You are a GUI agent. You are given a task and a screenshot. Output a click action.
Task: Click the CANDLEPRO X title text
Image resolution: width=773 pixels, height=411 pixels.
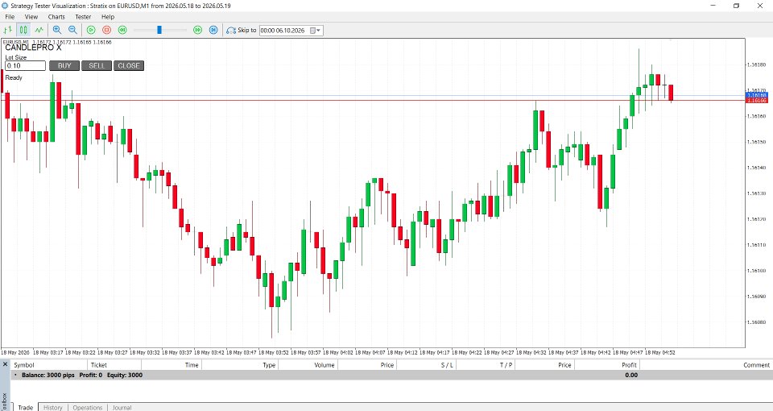coord(33,48)
